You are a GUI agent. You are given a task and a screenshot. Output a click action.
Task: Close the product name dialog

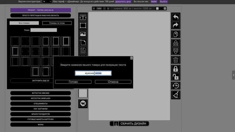131,58
